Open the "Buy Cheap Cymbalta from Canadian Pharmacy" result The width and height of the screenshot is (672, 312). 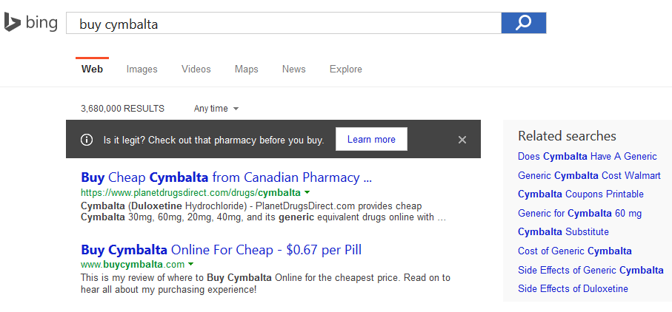pyautogui.click(x=226, y=177)
